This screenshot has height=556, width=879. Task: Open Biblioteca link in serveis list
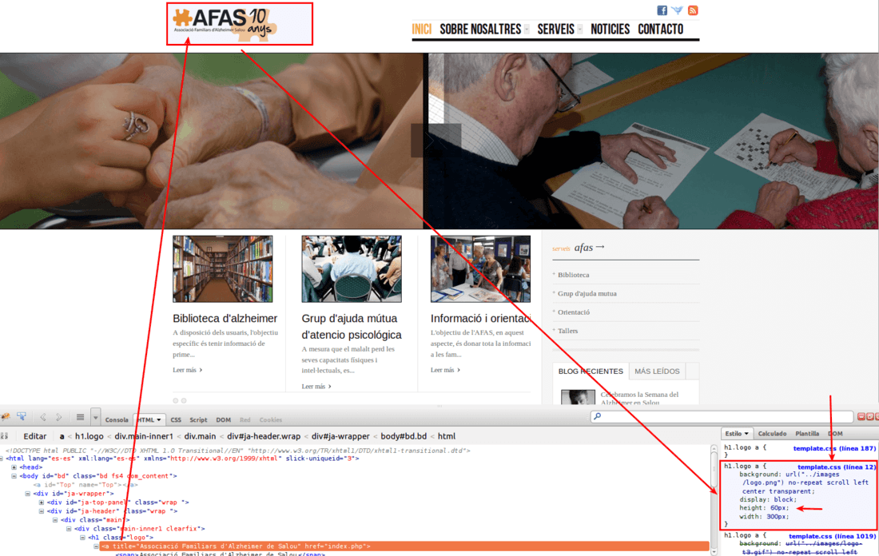click(x=574, y=275)
